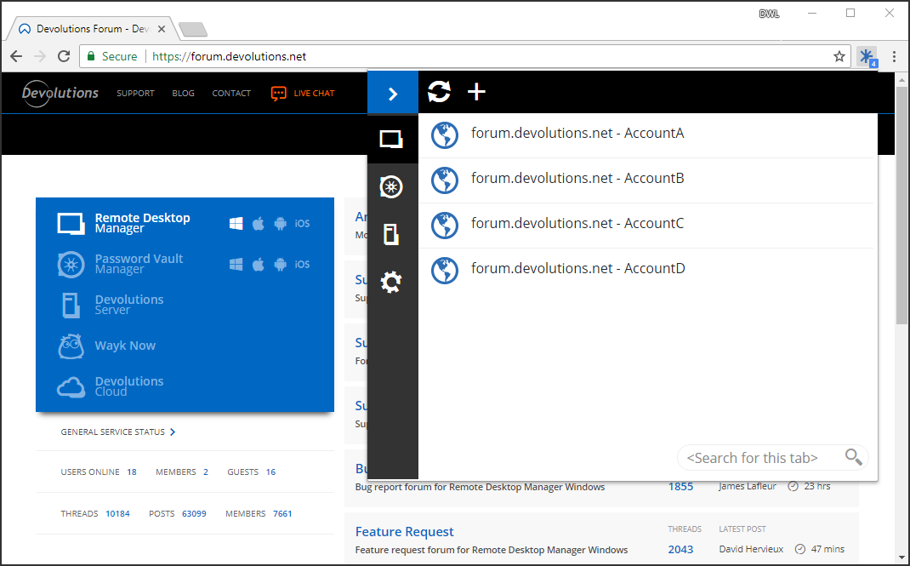This screenshot has width=910, height=566.
Task: Click the Devolutions logo in site header
Action: pos(60,93)
